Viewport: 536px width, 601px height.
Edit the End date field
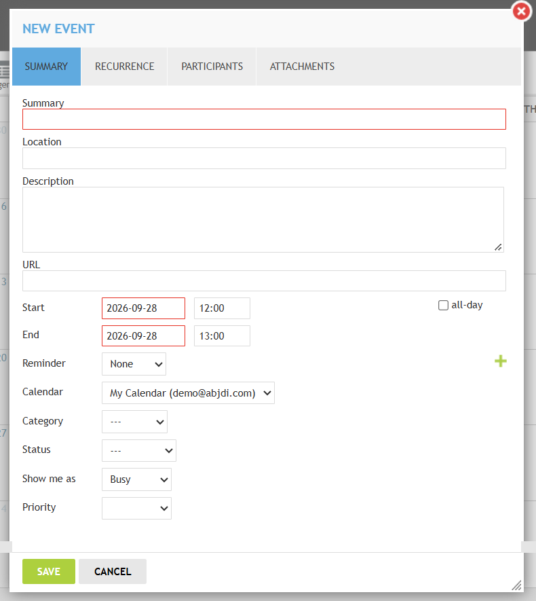[144, 335]
